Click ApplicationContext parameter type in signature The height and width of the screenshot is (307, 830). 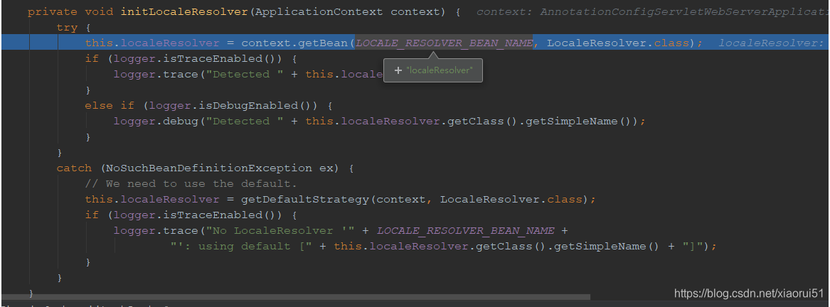[319, 11]
